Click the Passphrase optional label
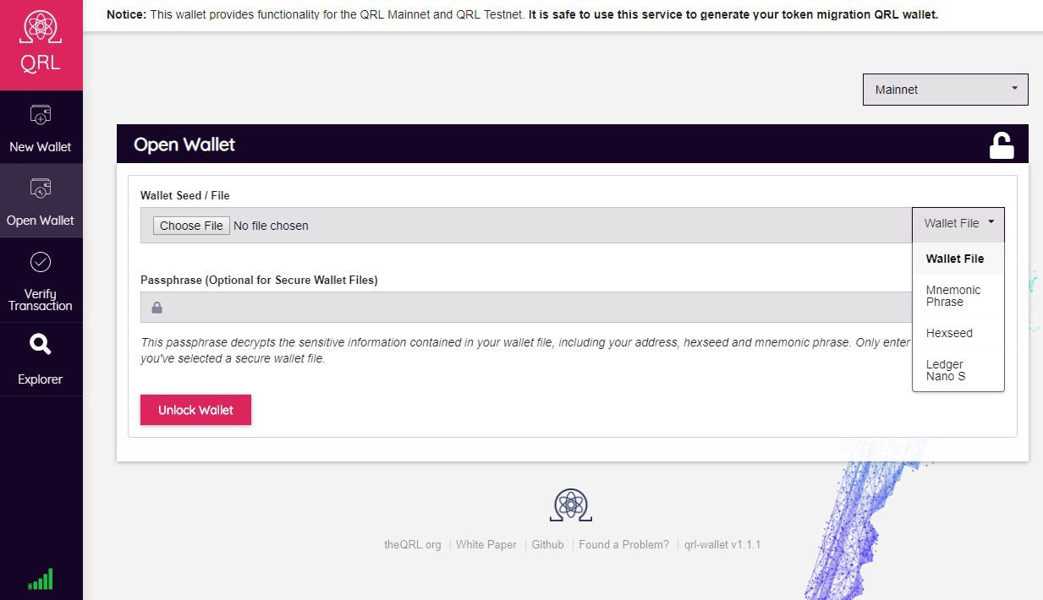 259,280
